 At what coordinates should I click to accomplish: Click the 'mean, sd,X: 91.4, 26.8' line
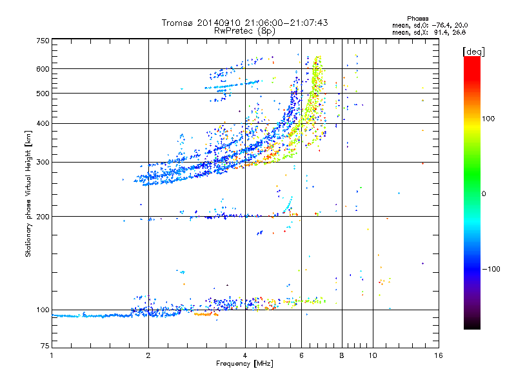pos(429,32)
